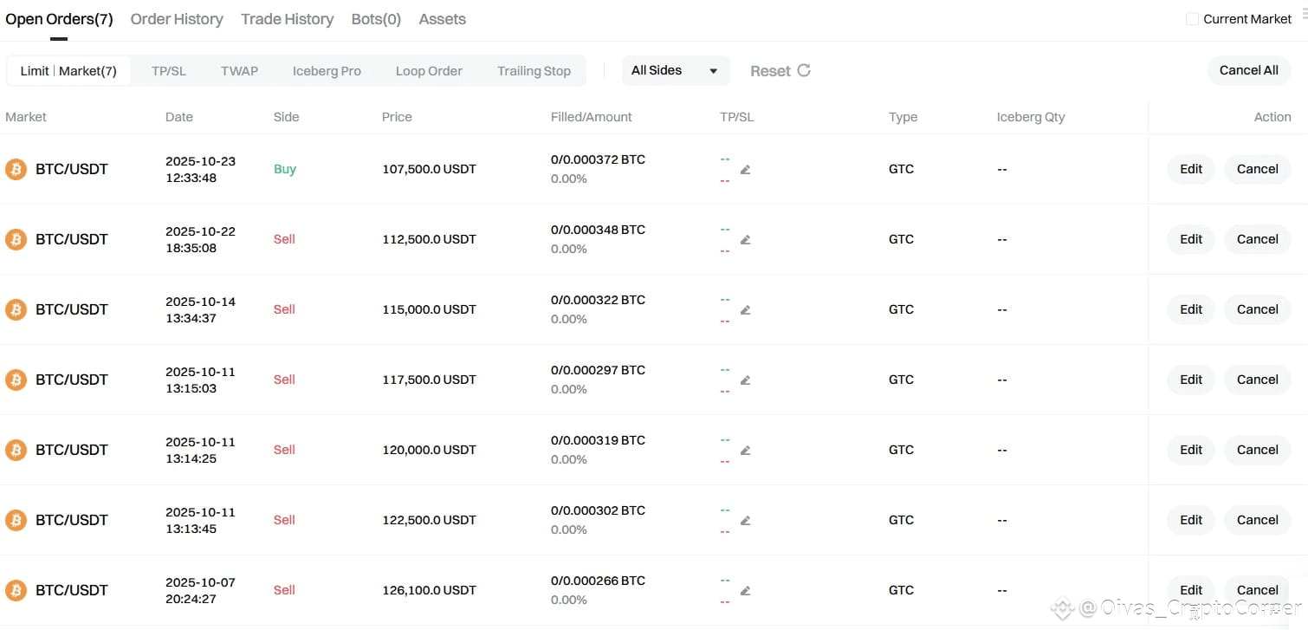Open the Assets tab
Screen dimensions: 1308x630
point(442,19)
